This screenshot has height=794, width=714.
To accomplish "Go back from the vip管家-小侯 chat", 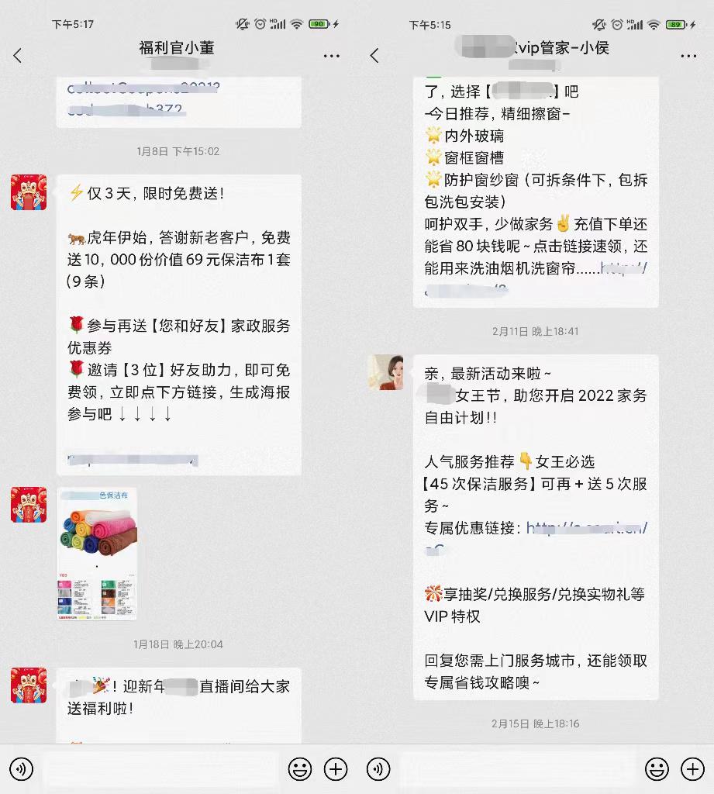I will 374,55.
